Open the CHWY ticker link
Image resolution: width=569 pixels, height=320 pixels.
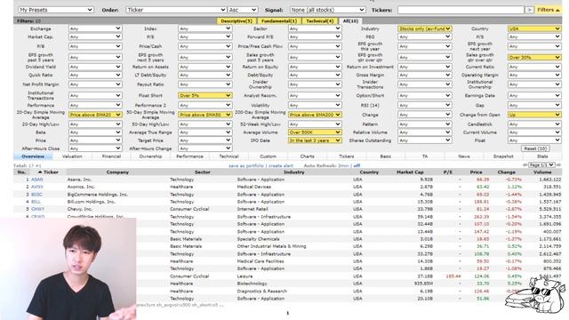coord(37,209)
